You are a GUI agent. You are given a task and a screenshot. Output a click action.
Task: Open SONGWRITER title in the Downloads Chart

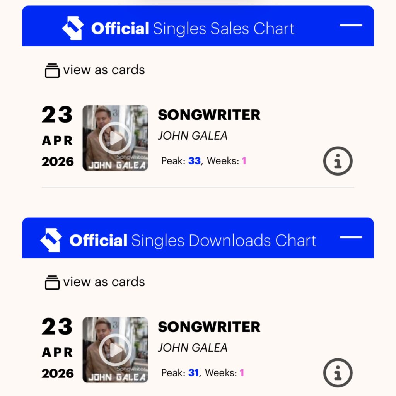209,327
